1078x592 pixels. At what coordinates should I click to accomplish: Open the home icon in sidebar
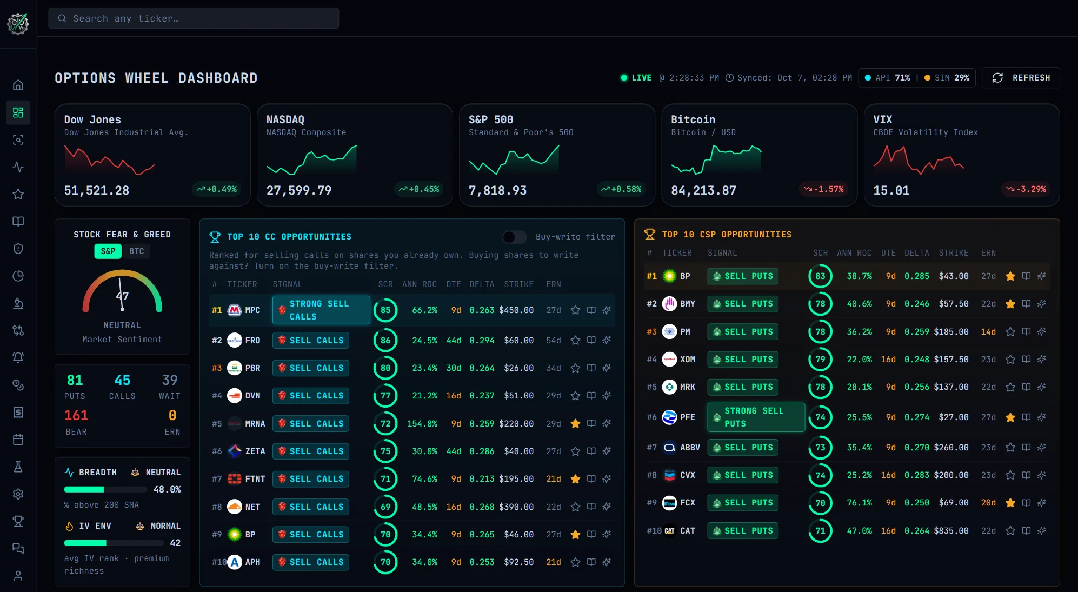[18, 85]
